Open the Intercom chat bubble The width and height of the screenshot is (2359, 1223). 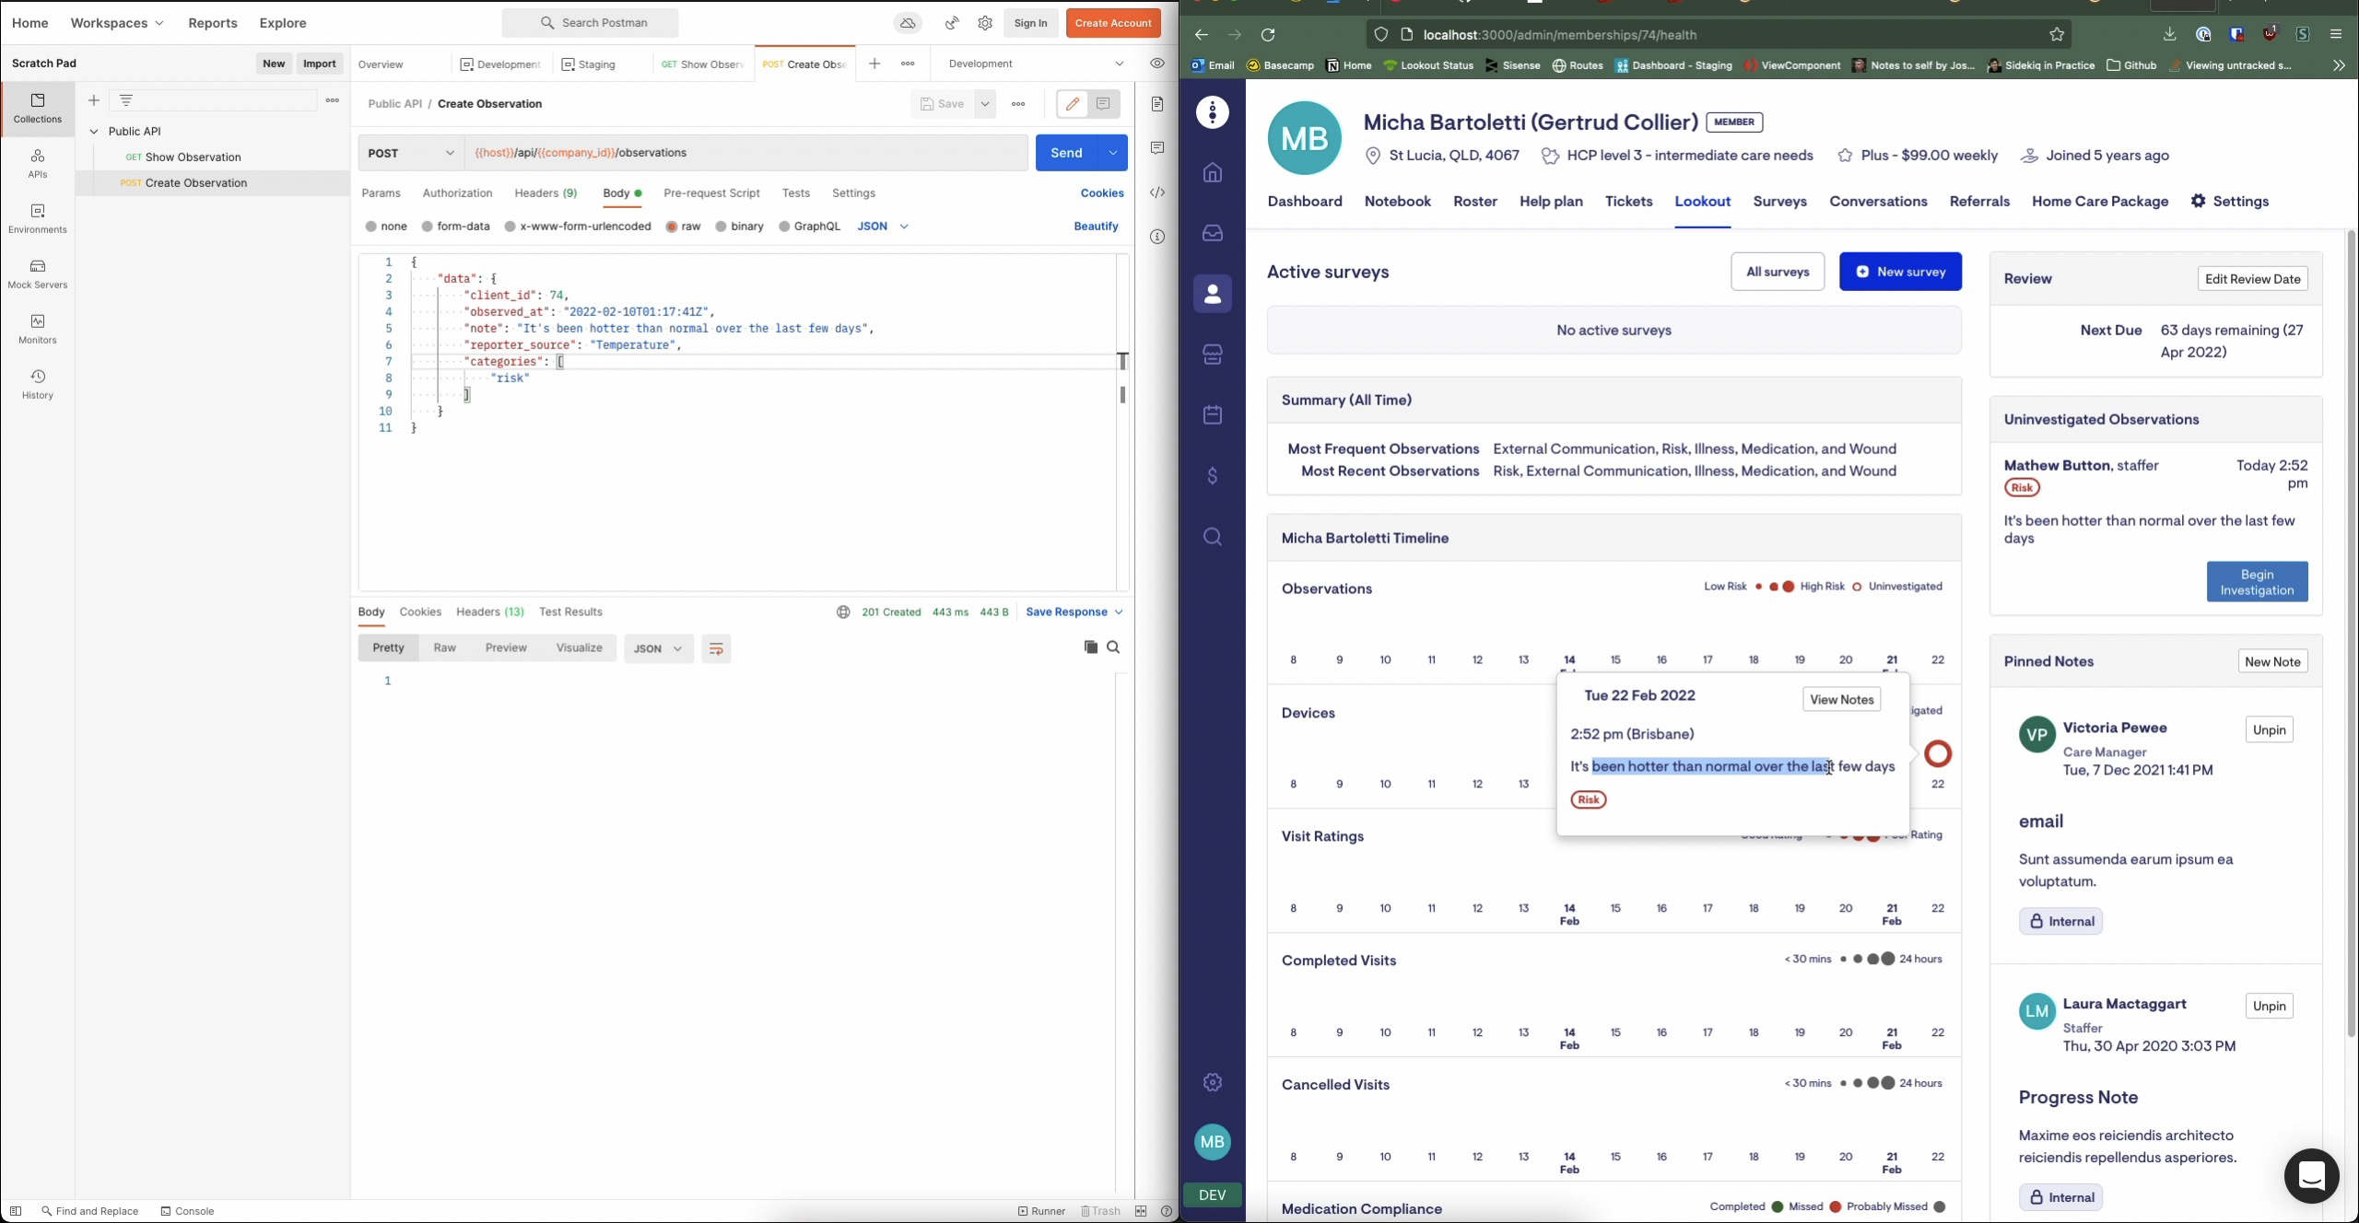2311,1175
